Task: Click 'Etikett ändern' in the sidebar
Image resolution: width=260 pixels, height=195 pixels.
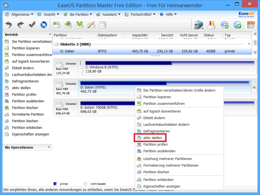Action: coord(23,68)
